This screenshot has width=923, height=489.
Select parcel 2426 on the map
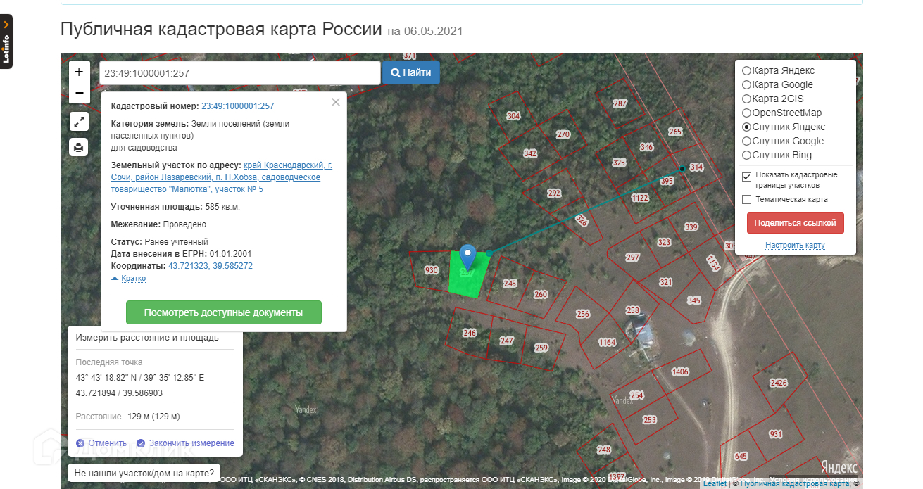[x=779, y=383]
